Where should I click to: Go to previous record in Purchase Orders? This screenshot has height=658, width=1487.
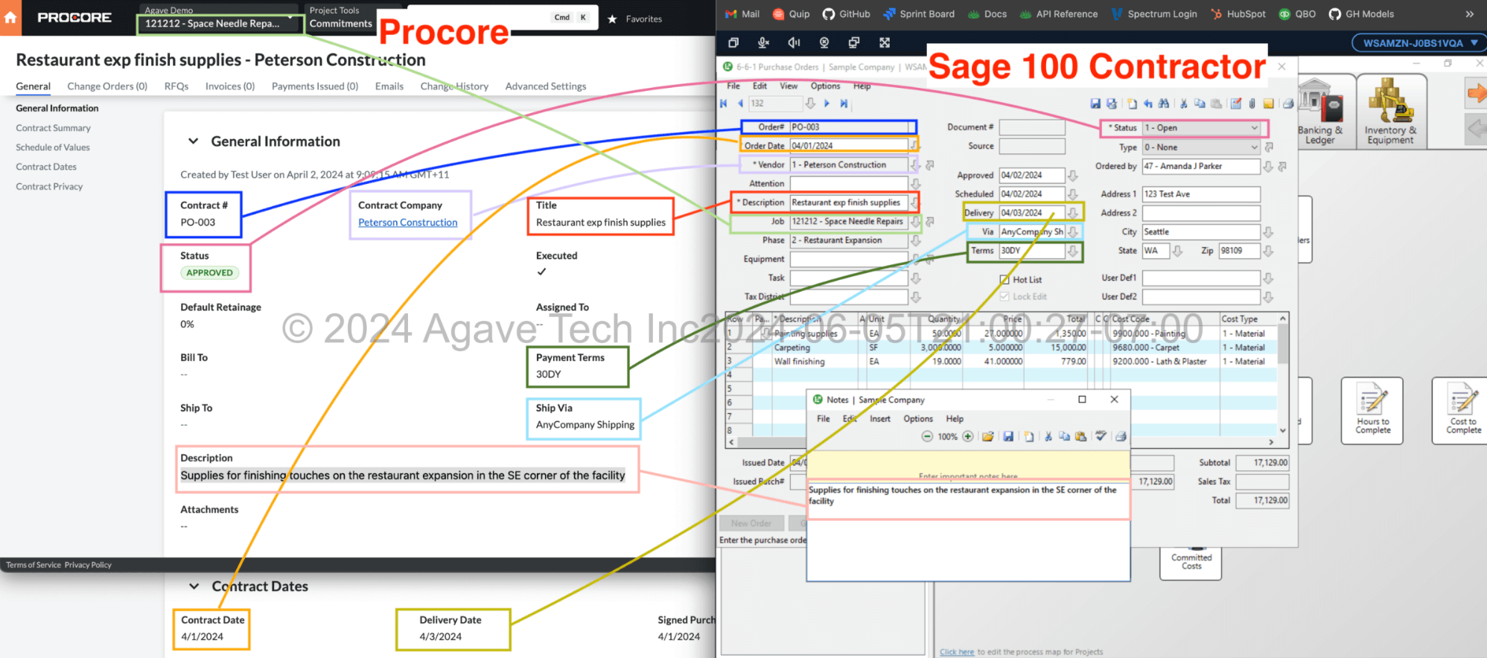(x=739, y=103)
